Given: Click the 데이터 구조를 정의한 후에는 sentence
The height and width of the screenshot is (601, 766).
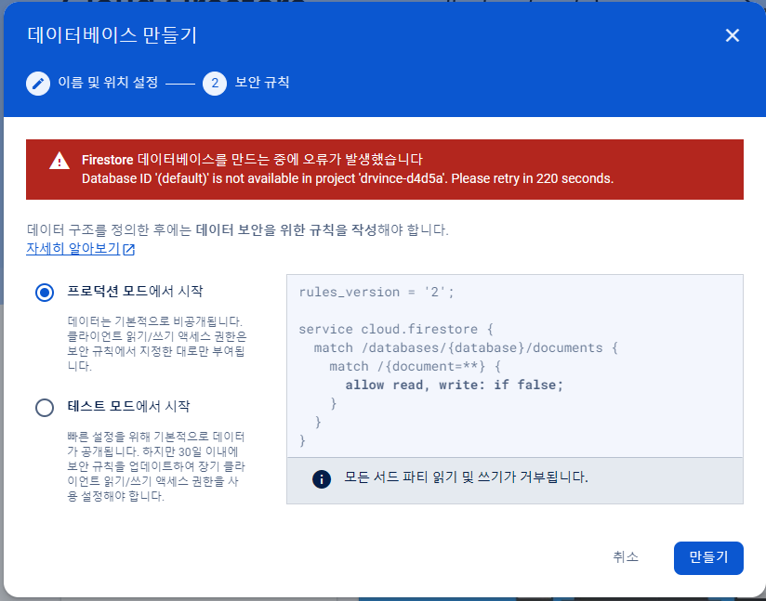Looking at the screenshot, I should point(237,229).
